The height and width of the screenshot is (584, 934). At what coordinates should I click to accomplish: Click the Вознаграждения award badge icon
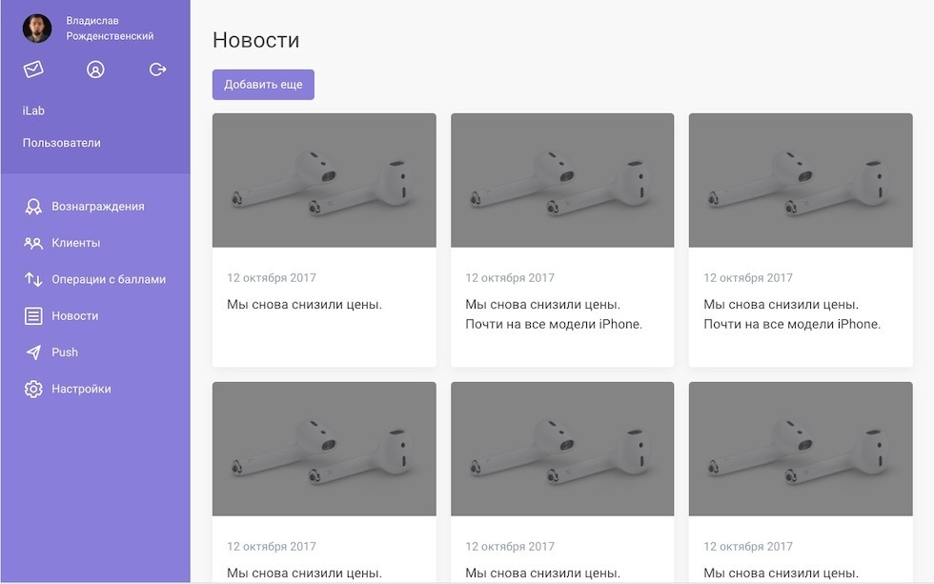point(33,207)
